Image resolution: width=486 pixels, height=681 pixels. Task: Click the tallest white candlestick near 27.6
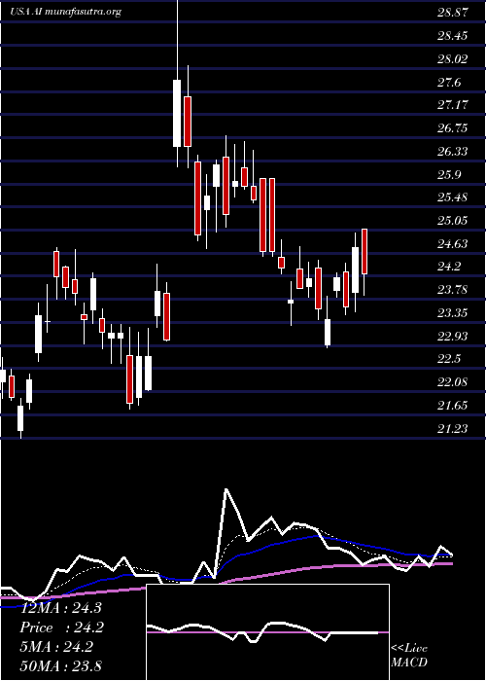(x=177, y=114)
